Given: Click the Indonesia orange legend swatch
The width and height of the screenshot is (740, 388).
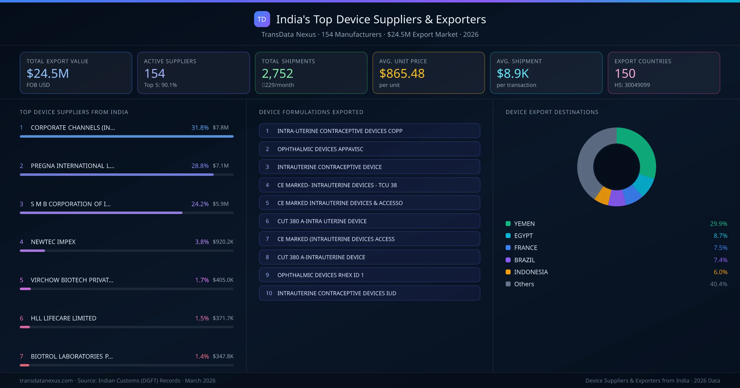Looking at the screenshot, I should [x=508, y=272].
